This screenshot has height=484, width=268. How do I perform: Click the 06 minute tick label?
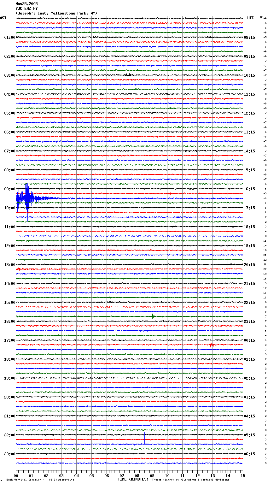pyautogui.click(x=107, y=475)
